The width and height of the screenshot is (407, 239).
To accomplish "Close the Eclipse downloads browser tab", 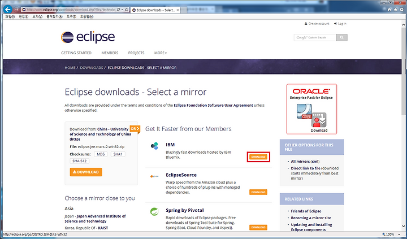I will [x=177, y=10].
